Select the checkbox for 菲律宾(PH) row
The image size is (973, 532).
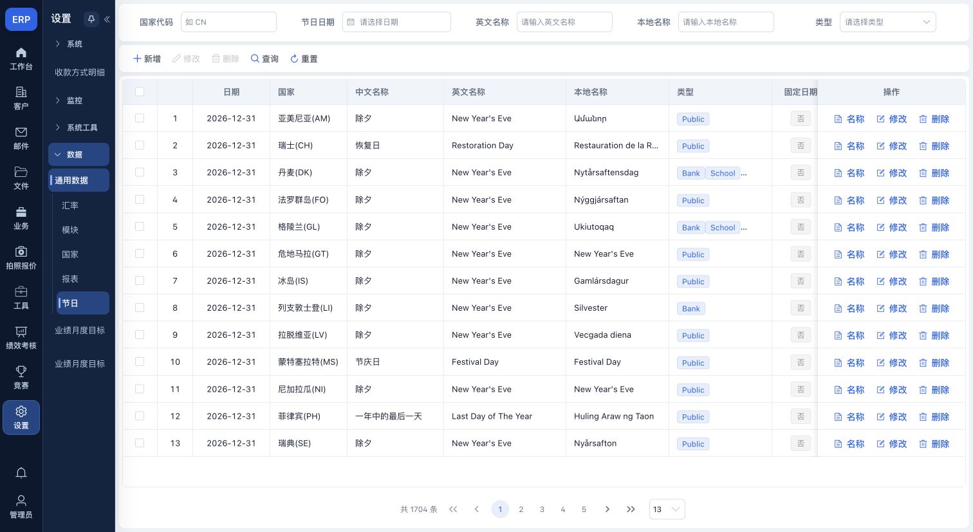coord(140,416)
